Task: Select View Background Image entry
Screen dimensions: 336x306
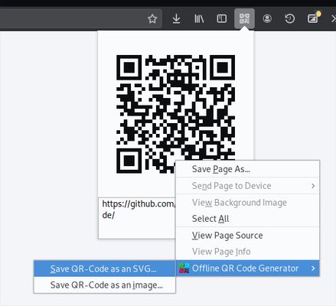Action: tap(248, 203)
